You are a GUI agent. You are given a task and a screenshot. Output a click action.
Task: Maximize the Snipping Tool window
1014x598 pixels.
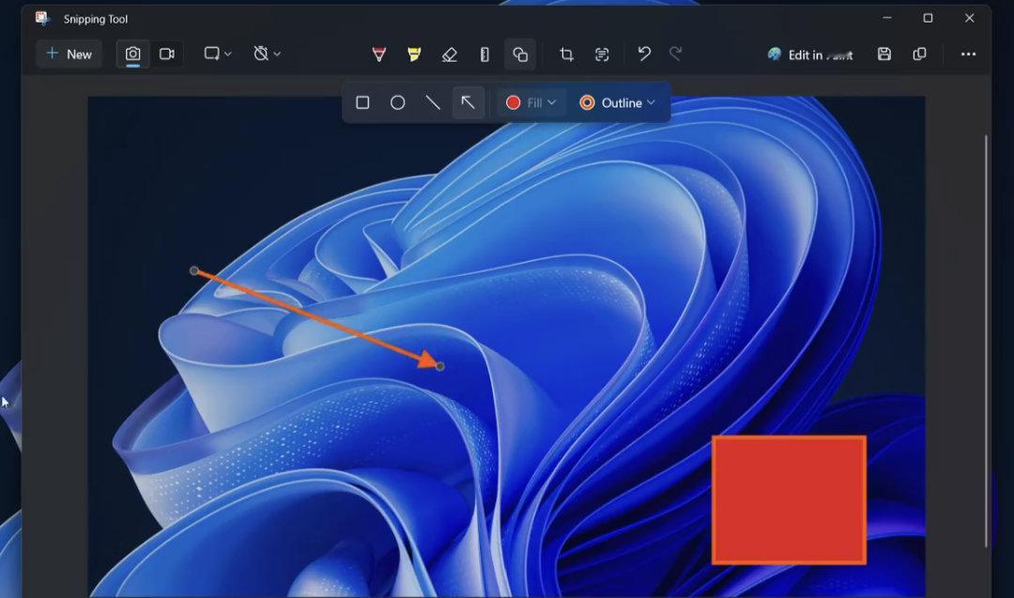point(928,18)
